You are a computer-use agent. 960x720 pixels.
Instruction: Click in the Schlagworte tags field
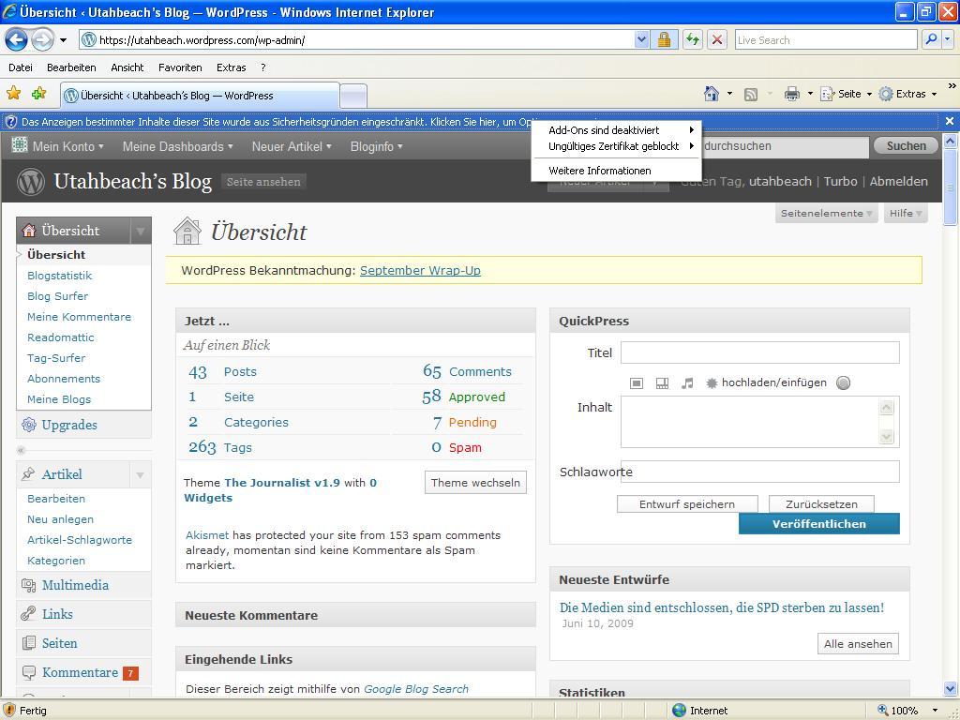(759, 472)
